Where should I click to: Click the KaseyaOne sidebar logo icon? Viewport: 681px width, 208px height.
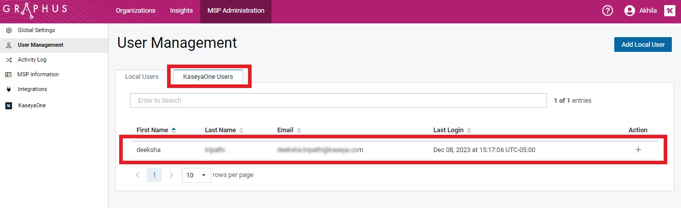[8, 106]
